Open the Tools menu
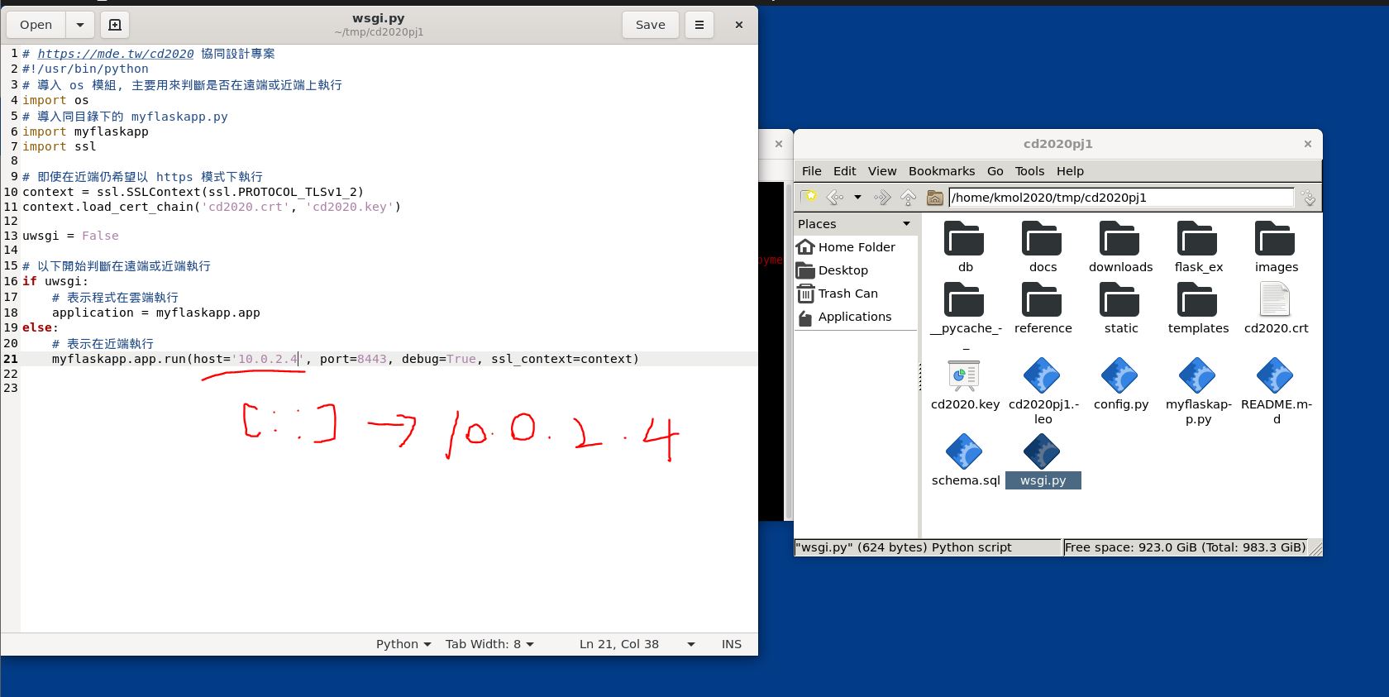The width and height of the screenshot is (1389, 697). (1029, 171)
